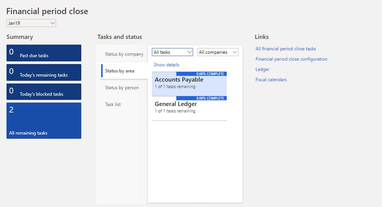The image size is (382, 207).
Task: Open the Past due tasks tile
Action: [x=44, y=53]
